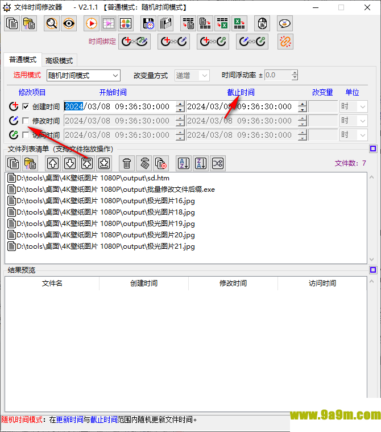Screen dimensions: 381x432
Task: Click the floppy disk with clock icon
Action: click(148, 23)
